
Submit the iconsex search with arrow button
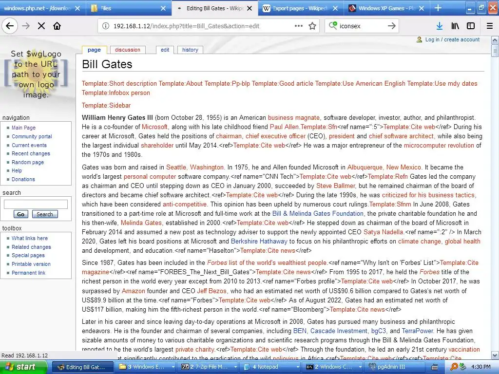click(x=391, y=26)
